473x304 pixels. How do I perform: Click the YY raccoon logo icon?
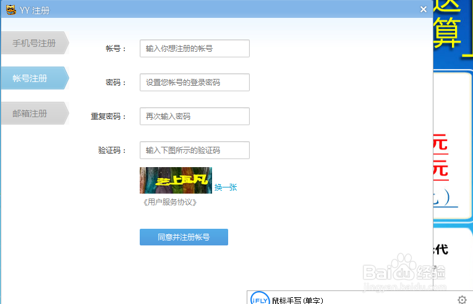point(11,10)
